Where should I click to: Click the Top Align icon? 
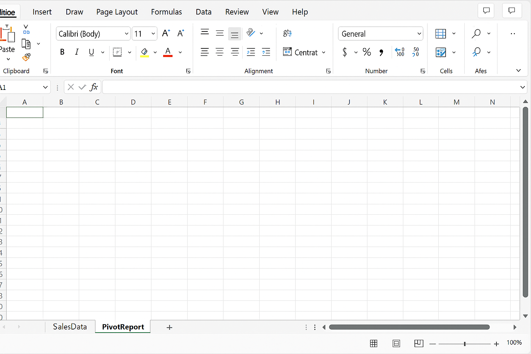tap(205, 32)
